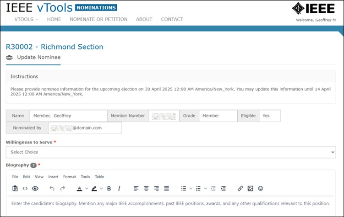344x217 pixels.
Task: Open bullet list style dropdown arrow
Action: tap(191, 188)
